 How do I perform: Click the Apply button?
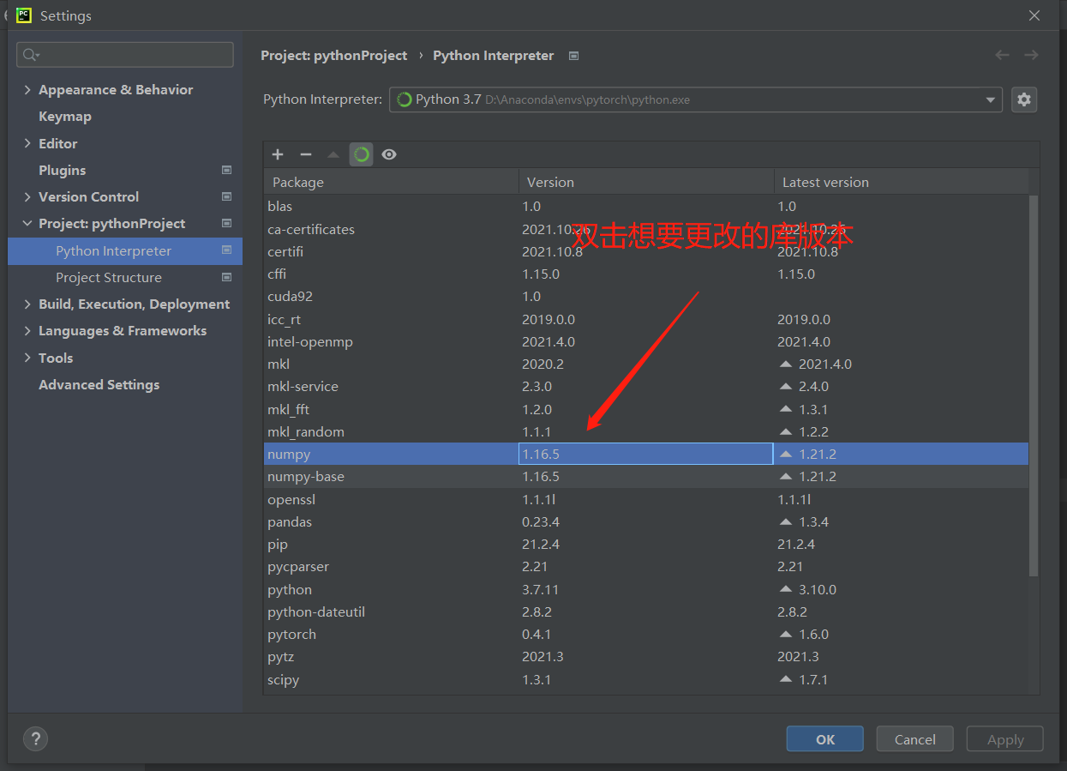point(1004,739)
